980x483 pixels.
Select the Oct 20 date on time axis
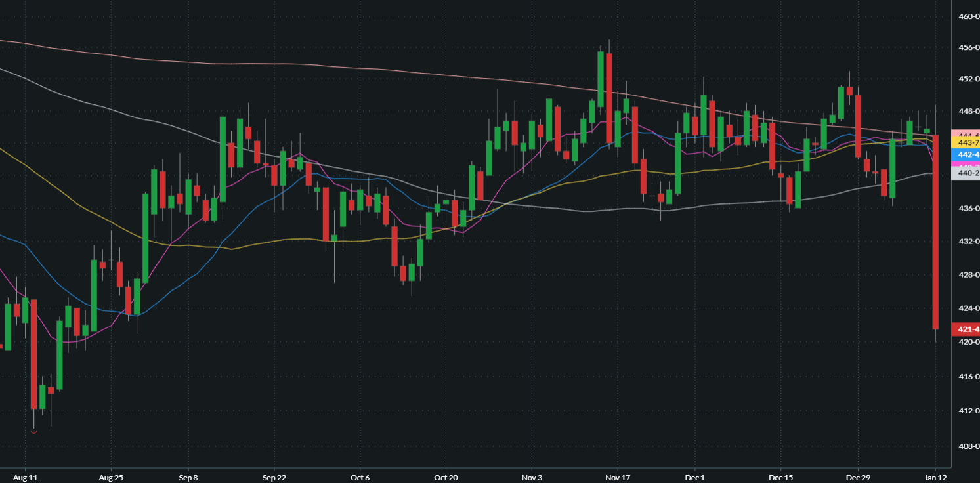click(x=446, y=476)
